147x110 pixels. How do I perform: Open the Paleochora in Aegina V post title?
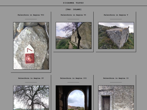[x=116, y=15]
